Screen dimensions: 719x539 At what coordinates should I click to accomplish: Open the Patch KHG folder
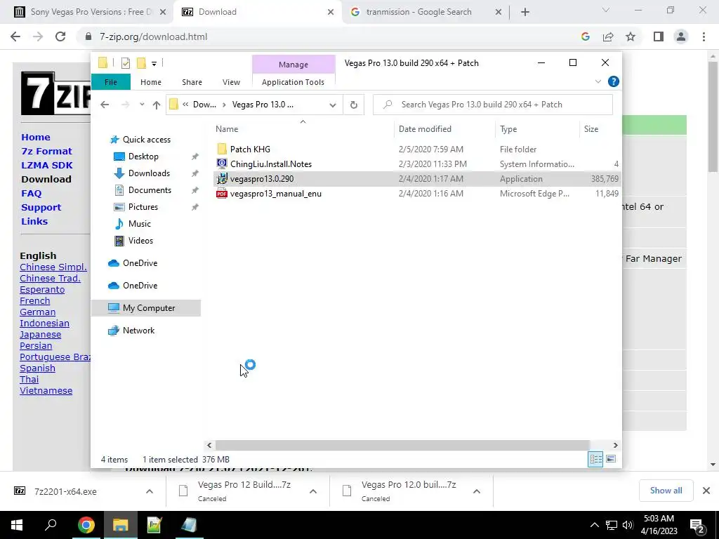coord(250,149)
